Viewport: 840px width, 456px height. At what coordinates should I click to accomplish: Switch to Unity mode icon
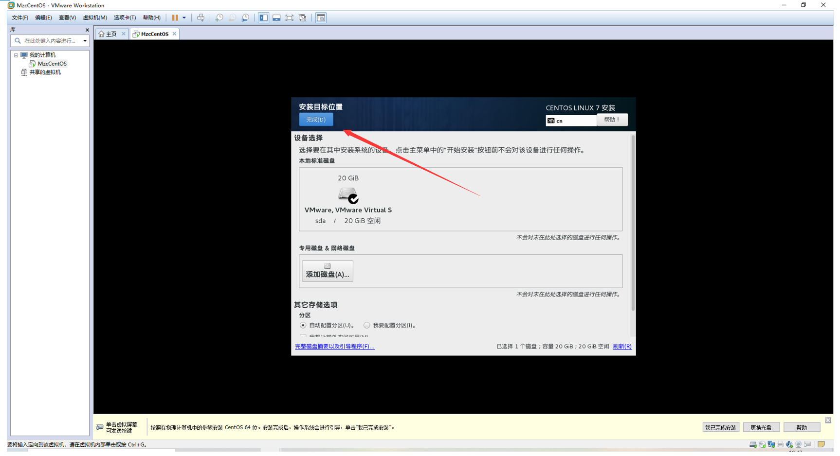303,18
